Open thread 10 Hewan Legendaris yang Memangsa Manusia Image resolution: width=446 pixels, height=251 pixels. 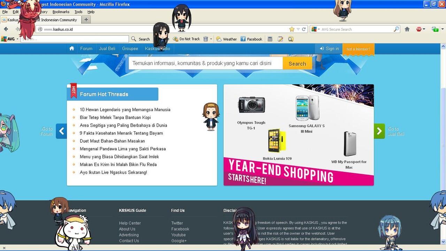[125, 109]
